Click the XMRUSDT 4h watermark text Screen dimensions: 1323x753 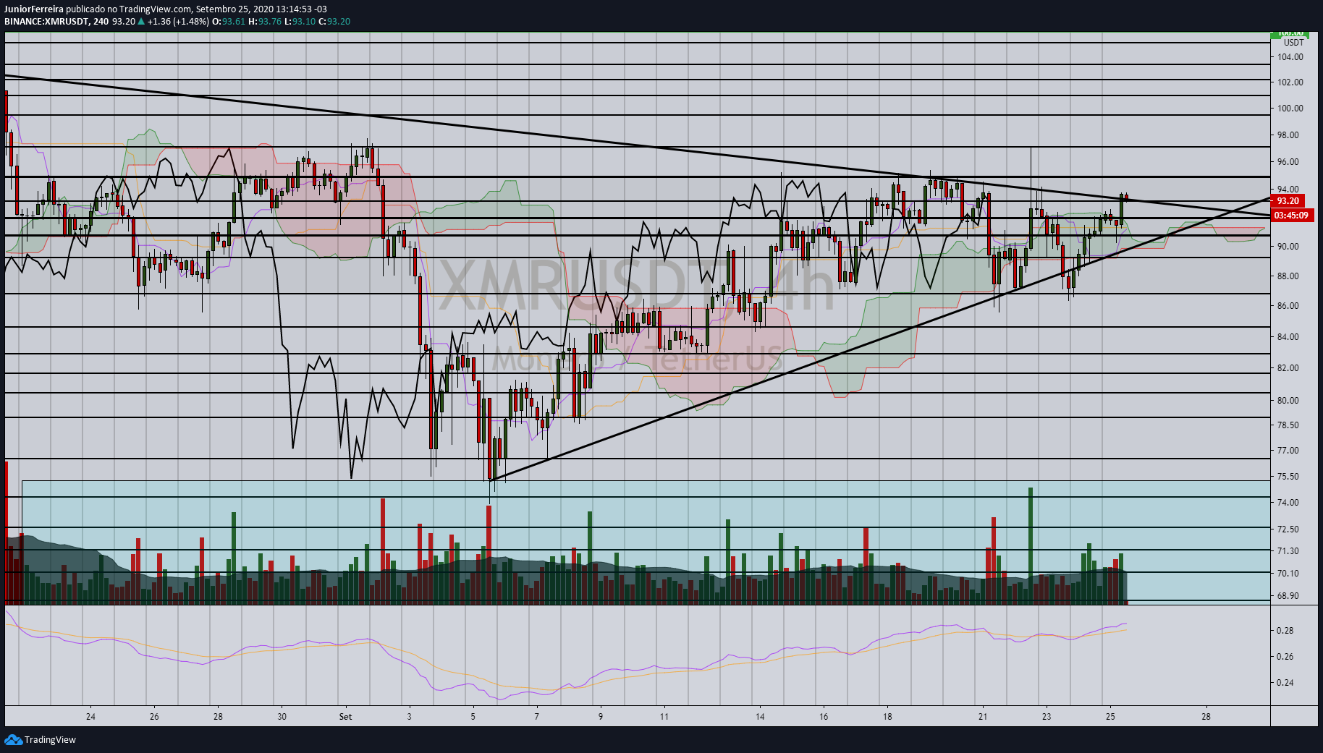click(637, 284)
